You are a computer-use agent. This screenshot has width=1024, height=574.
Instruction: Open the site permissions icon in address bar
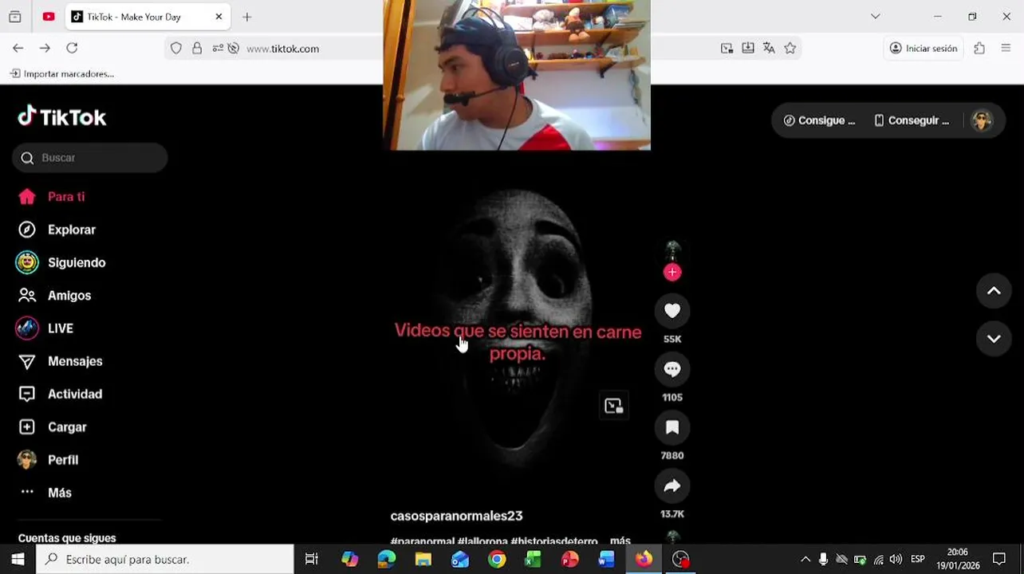(217, 49)
